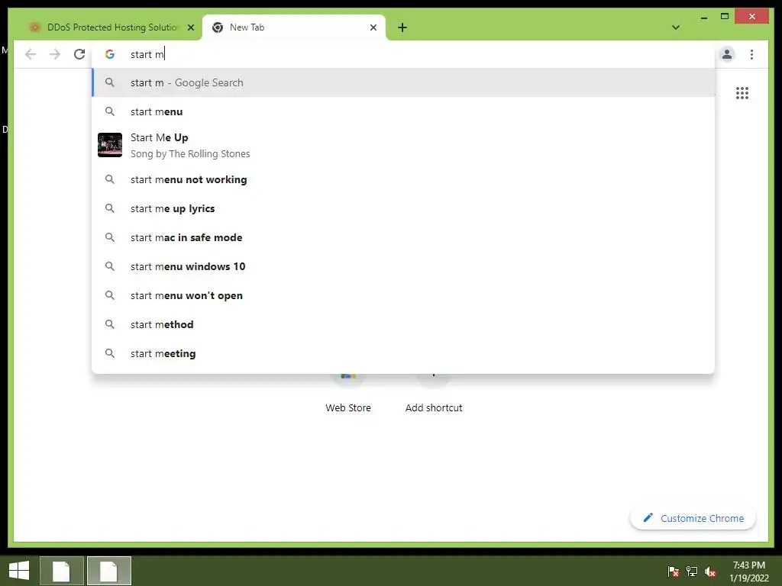Go forward using the forward arrow
This screenshot has width=782, height=586.
click(55, 54)
